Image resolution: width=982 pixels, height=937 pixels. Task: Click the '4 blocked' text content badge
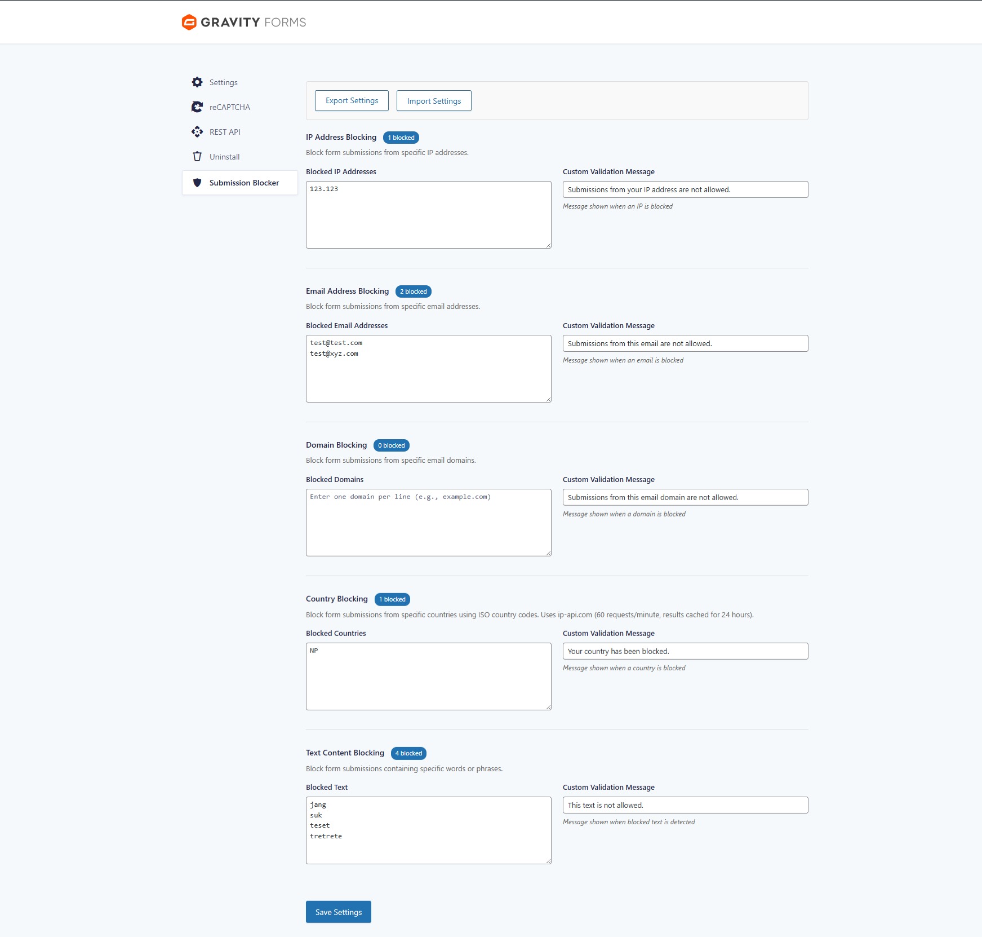click(x=408, y=753)
